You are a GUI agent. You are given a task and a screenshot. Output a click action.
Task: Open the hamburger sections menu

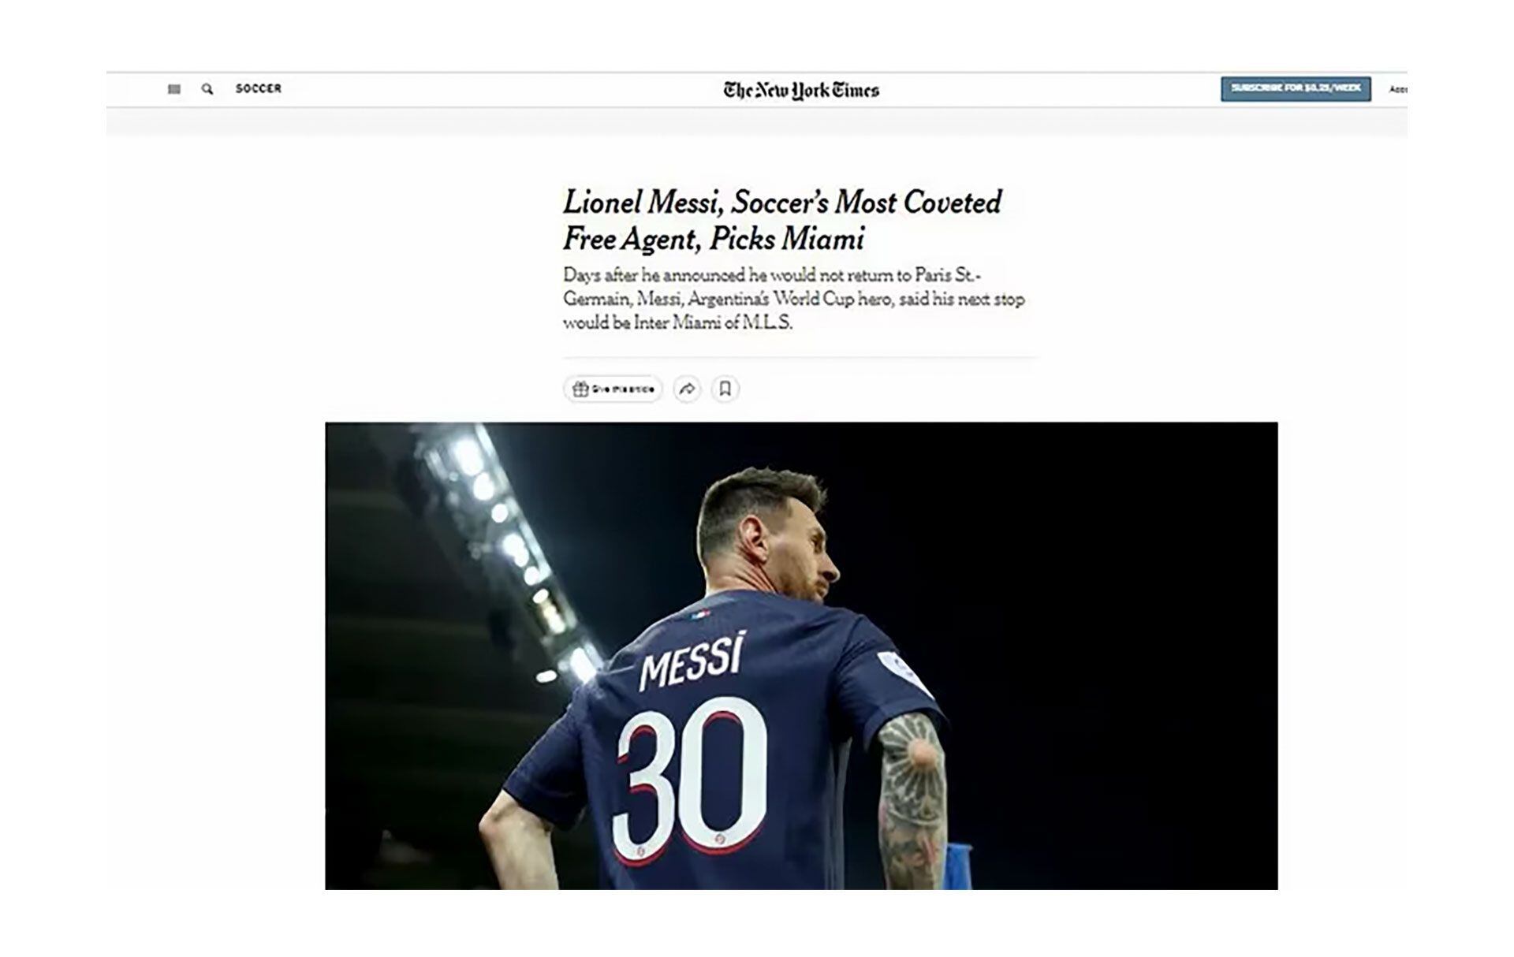point(174,89)
